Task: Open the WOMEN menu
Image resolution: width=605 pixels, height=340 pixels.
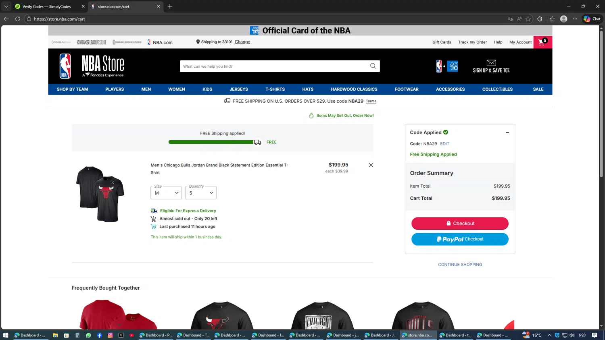Action: point(177,89)
